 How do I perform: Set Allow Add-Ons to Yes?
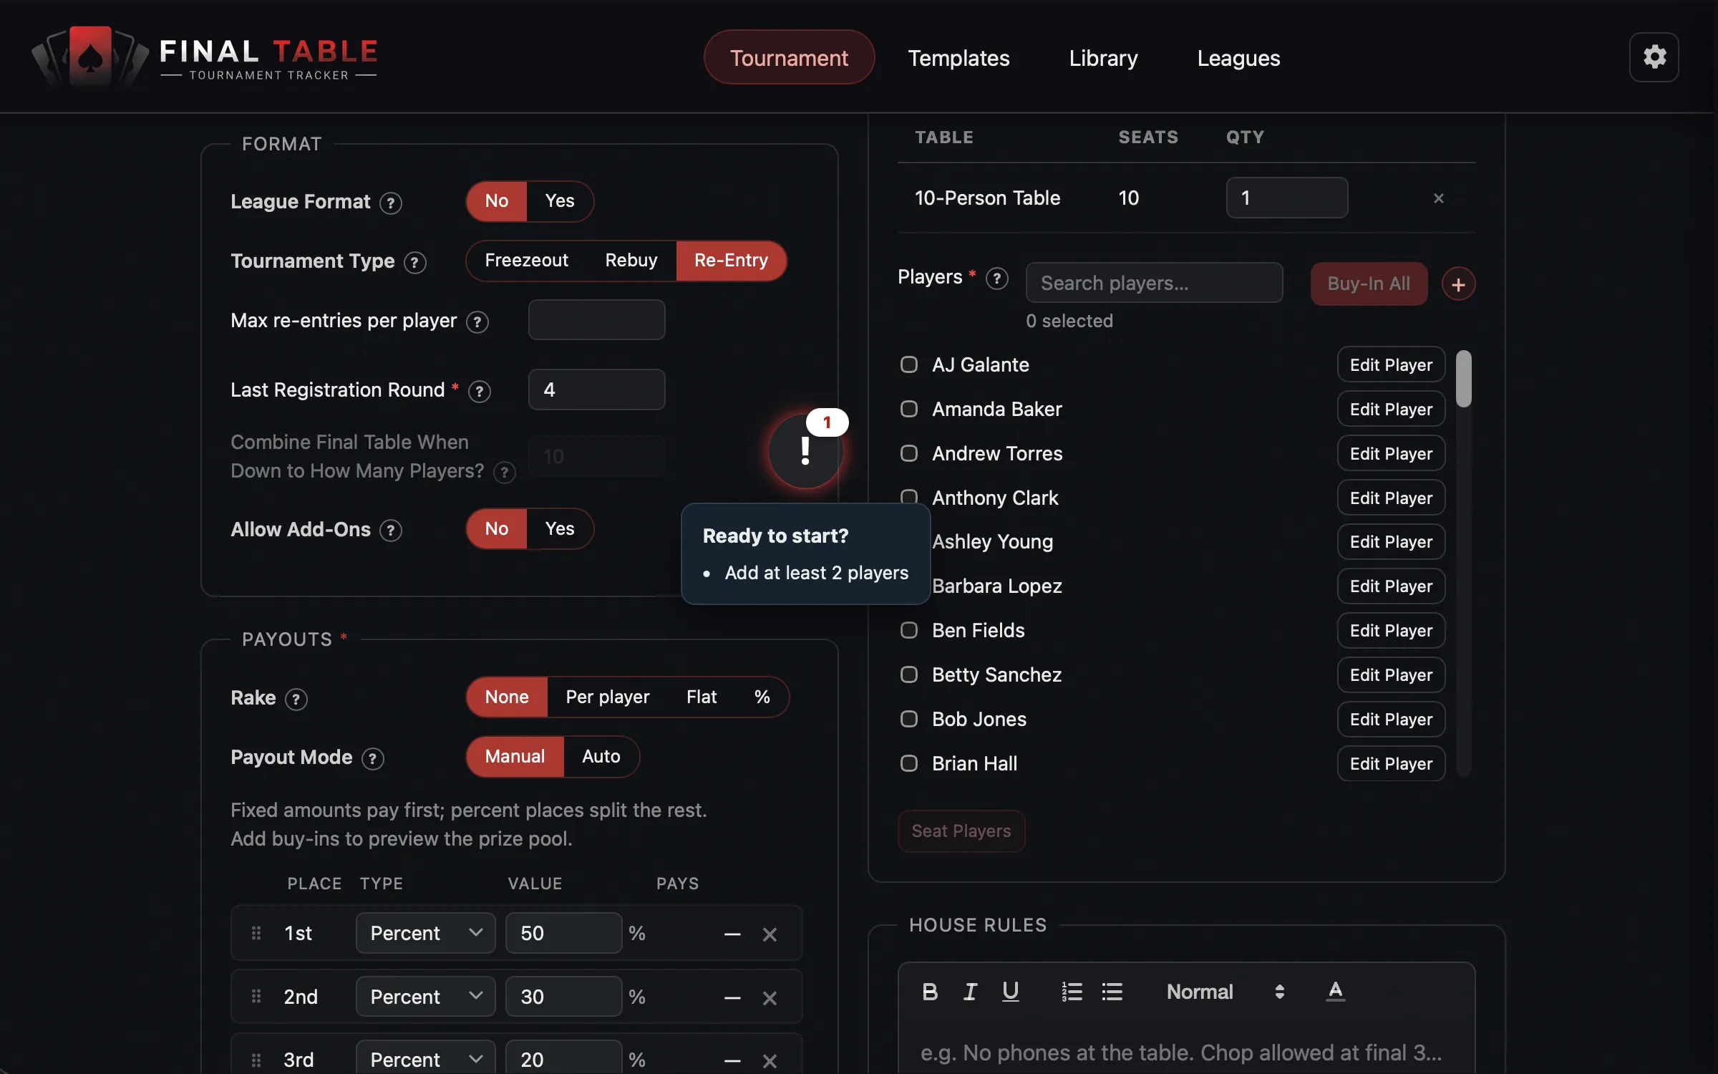tap(560, 529)
